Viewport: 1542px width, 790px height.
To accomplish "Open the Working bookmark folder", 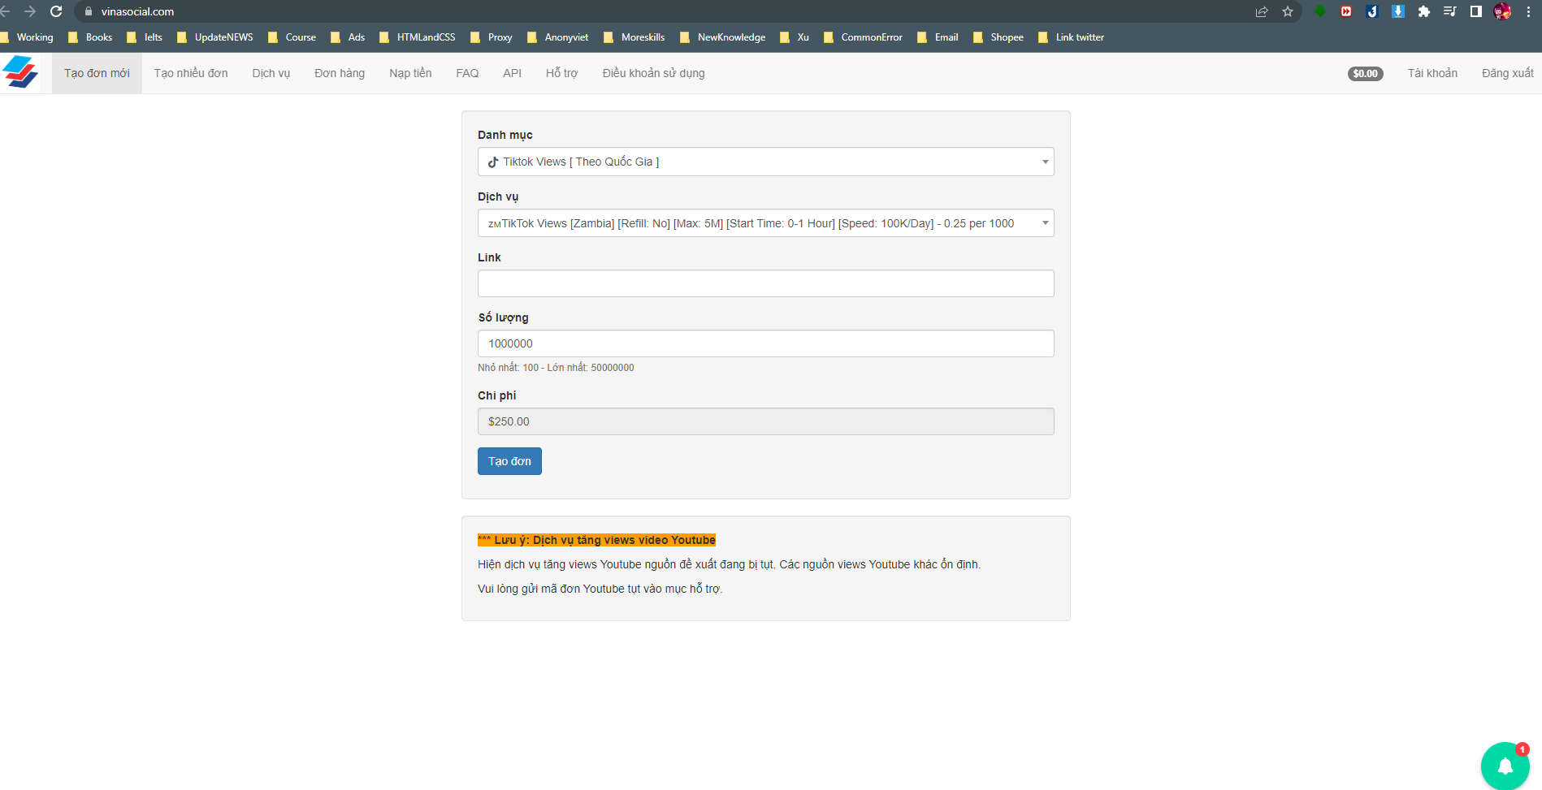I will (x=28, y=37).
